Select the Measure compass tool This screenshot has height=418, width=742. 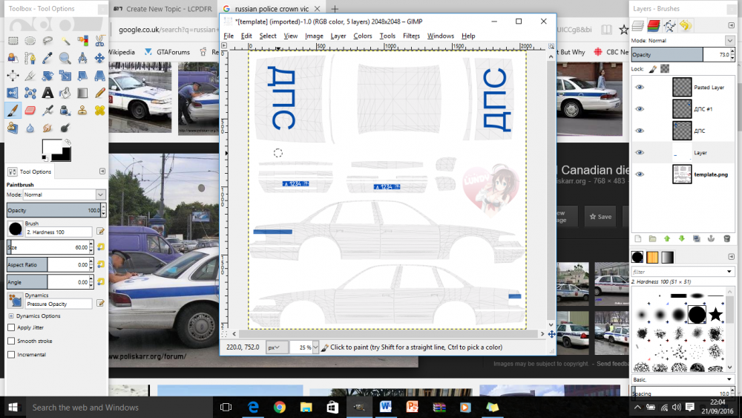pos(82,58)
